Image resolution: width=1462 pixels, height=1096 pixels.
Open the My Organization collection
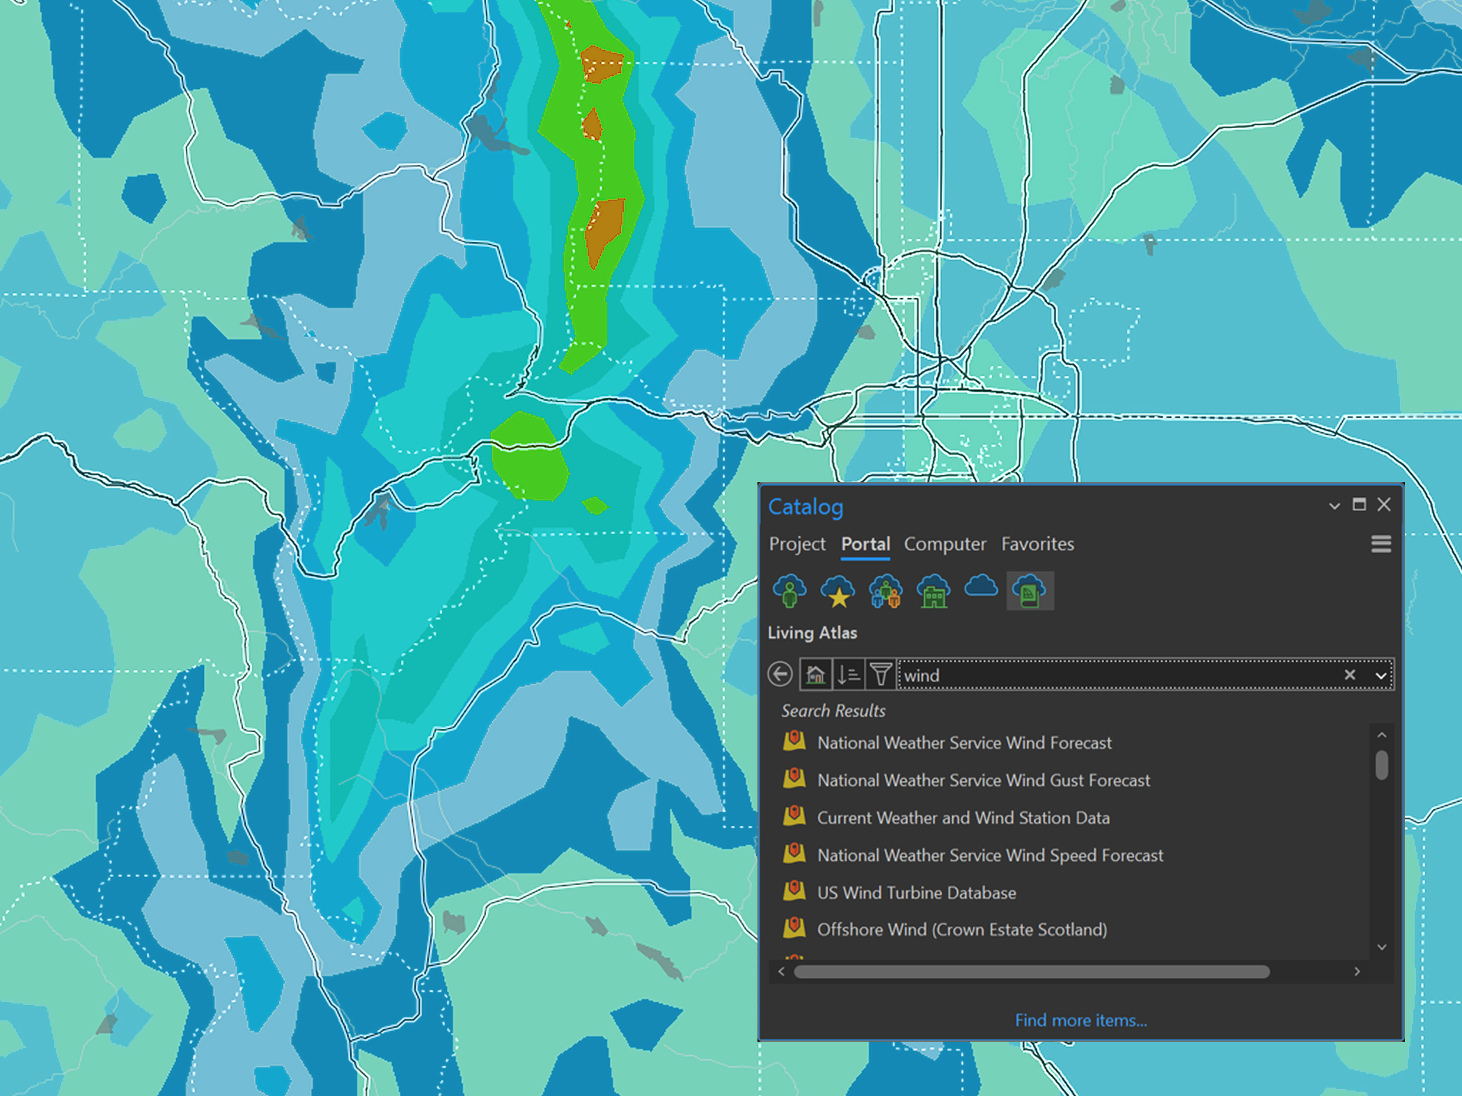point(934,591)
